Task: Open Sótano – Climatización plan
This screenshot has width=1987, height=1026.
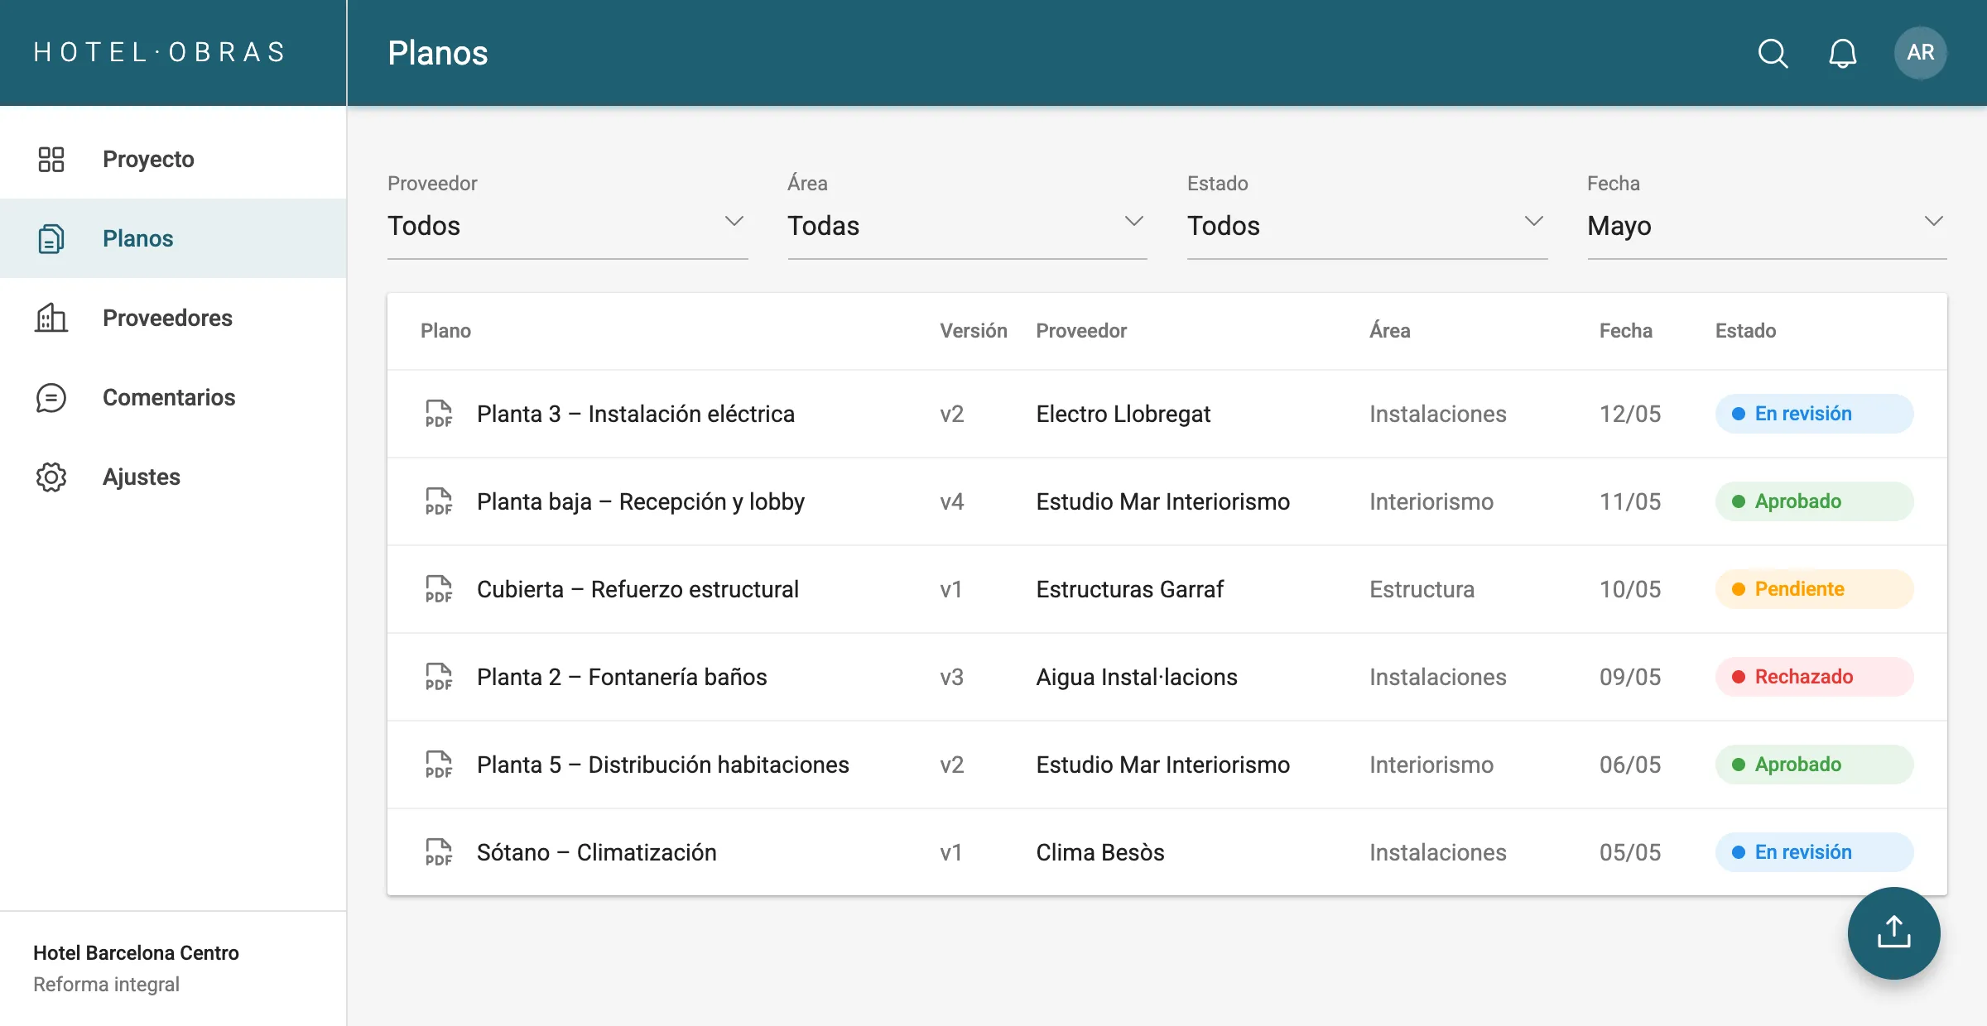Action: [x=596, y=852]
